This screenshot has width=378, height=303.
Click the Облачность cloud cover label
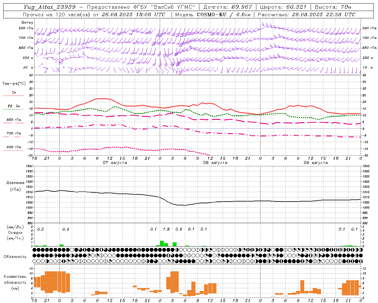click(15, 257)
